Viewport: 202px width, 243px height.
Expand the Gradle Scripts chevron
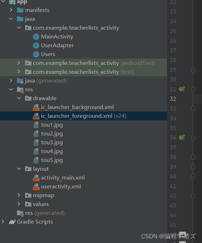[x=3, y=221]
